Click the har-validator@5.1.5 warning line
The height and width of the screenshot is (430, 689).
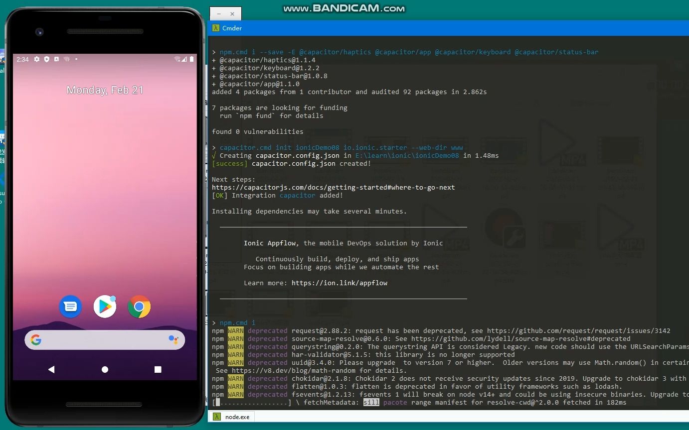(x=363, y=355)
